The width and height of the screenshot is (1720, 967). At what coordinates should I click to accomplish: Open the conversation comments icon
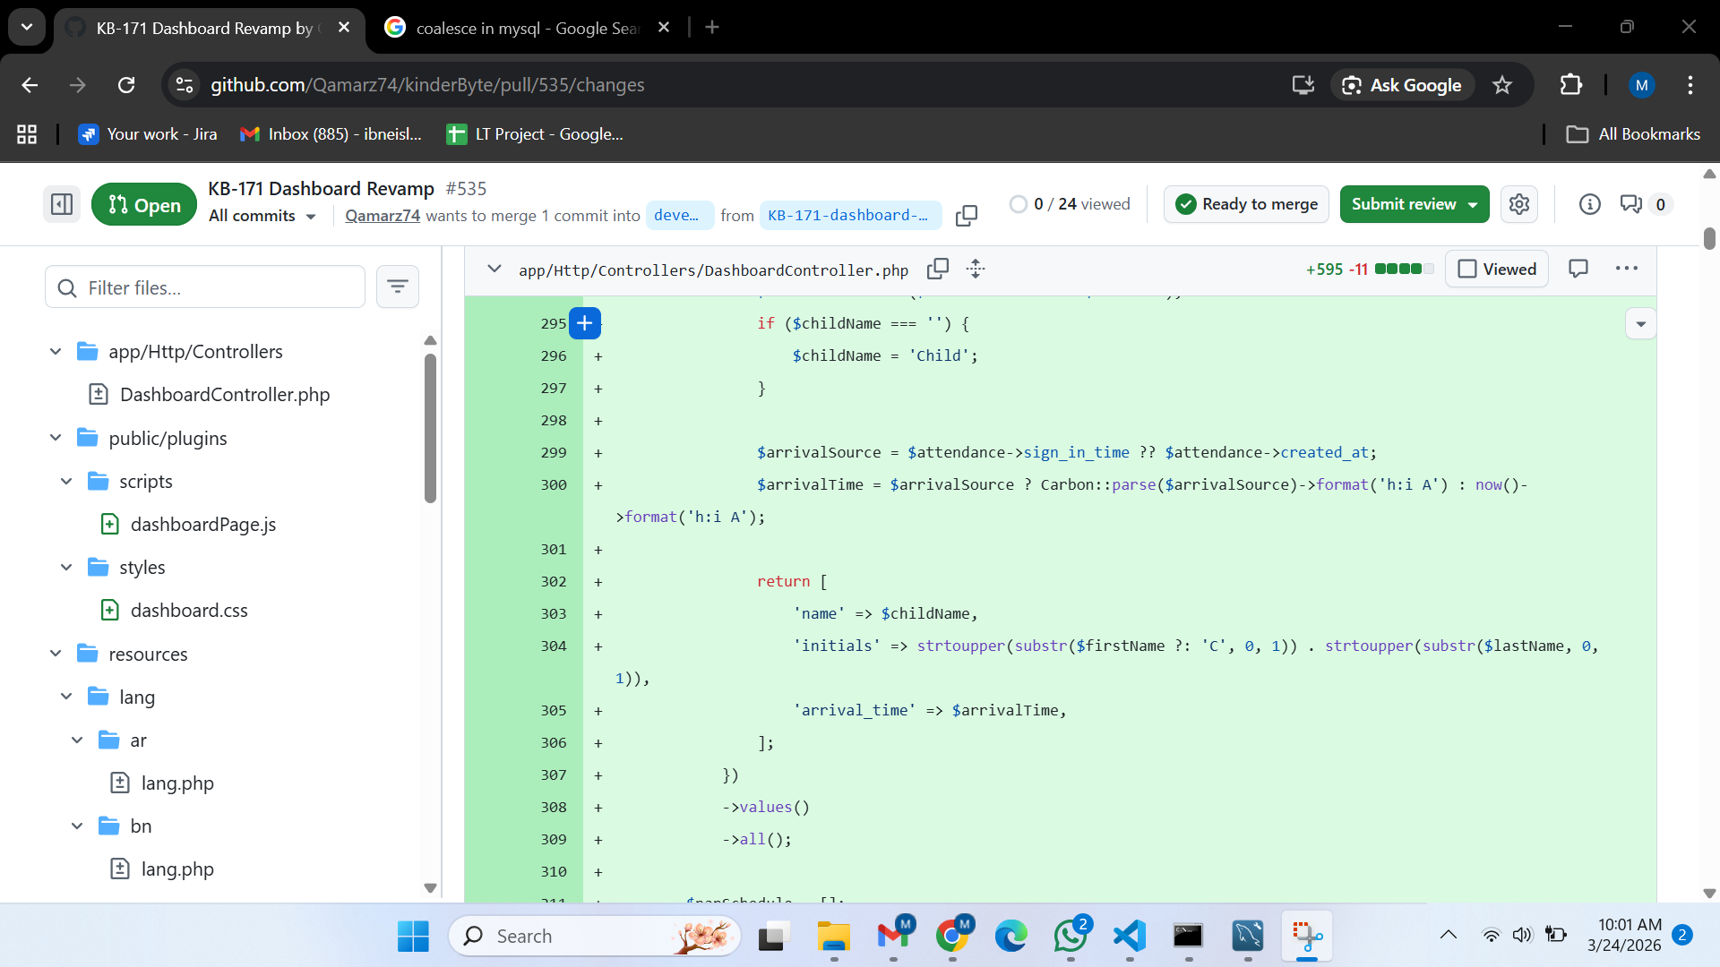[x=1631, y=204]
